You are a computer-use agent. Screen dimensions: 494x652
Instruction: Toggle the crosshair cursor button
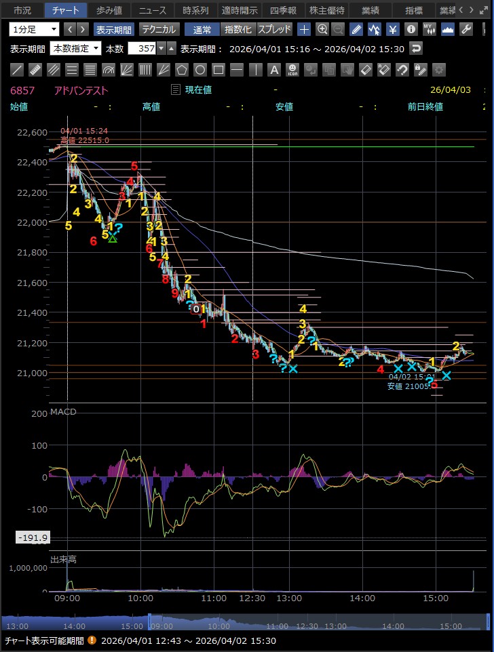click(304, 30)
